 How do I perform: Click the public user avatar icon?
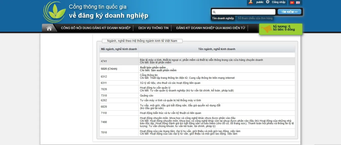point(251,2)
